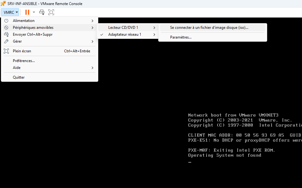Expand the Alimentation submenu arrow
The height and width of the screenshot is (188, 302).
point(92,21)
